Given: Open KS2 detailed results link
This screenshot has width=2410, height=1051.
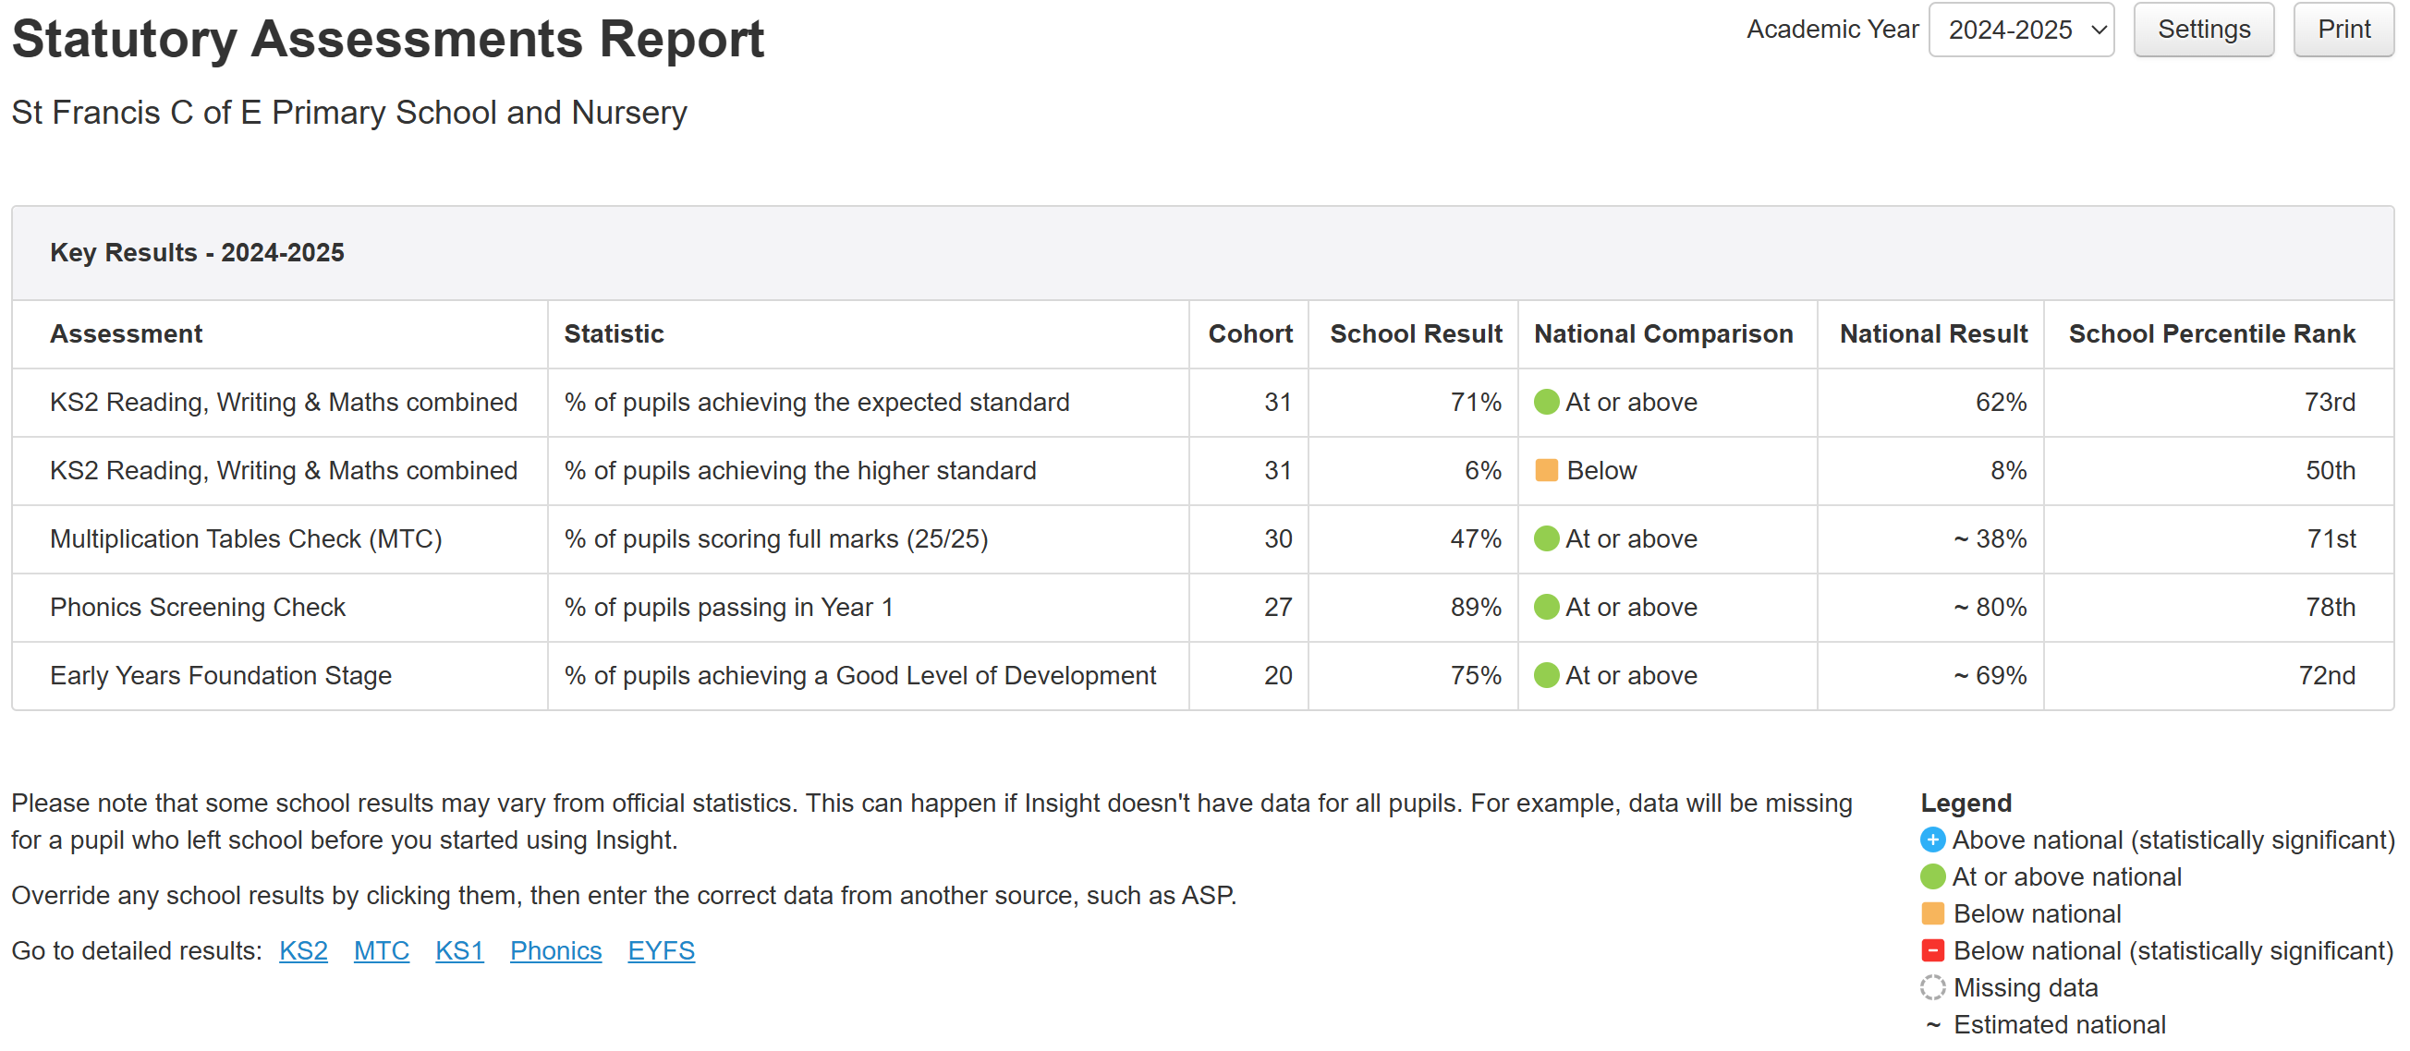Looking at the screenshot, I should tap(303, 950).
